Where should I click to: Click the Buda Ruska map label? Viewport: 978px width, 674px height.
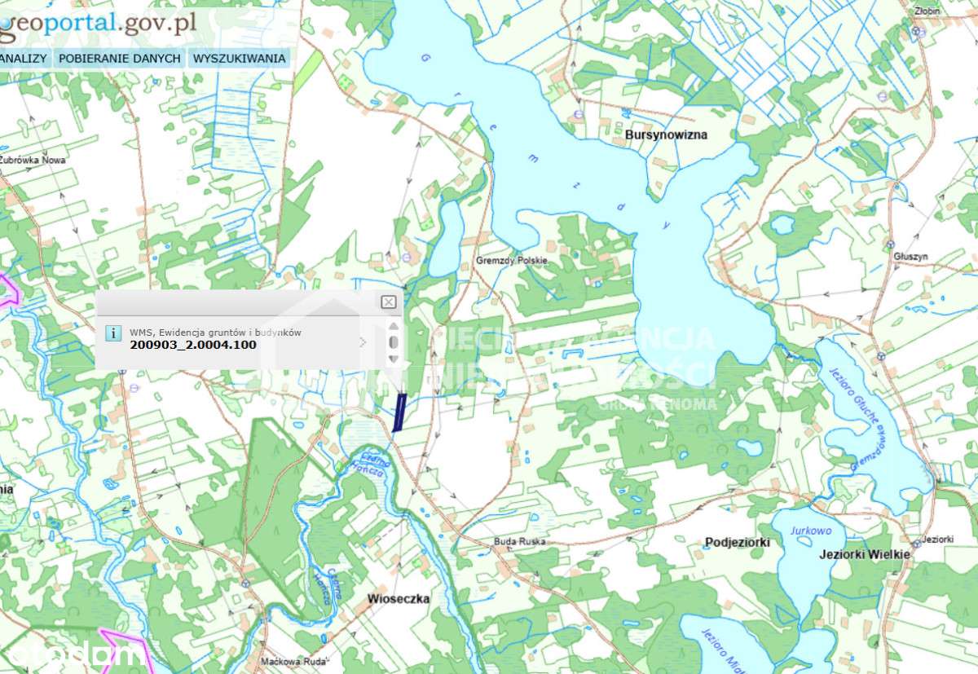(x=520, y=541)
